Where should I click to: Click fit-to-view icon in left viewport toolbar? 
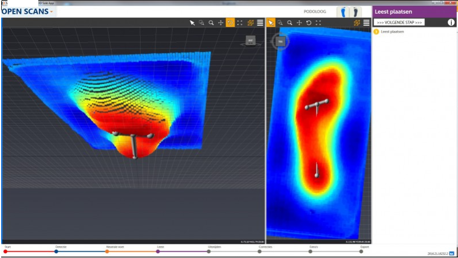240,23
